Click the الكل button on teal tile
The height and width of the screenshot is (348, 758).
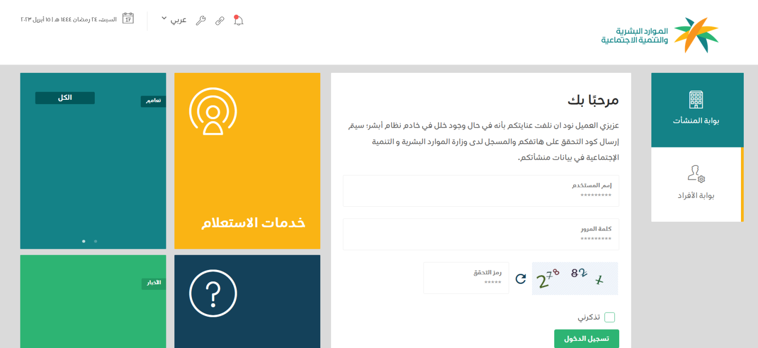[65, 98]
